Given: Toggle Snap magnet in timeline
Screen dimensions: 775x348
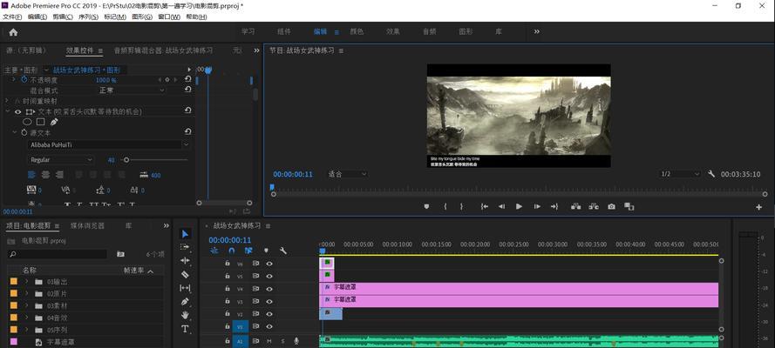Looking at the screenshot, I should [x=231, y=251].
